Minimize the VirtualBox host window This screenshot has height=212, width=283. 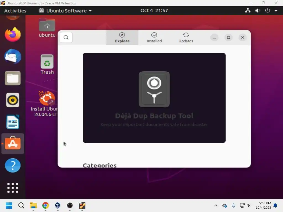251,3
